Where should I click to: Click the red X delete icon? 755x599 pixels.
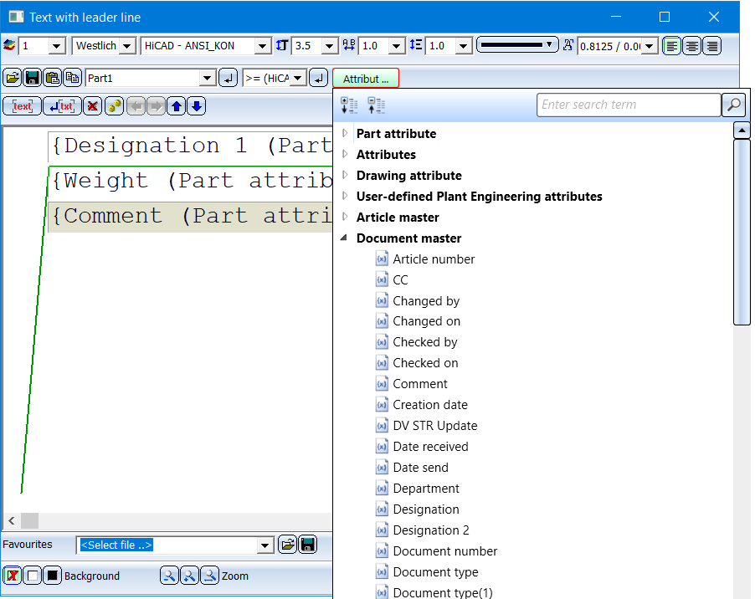coord(92,106)
